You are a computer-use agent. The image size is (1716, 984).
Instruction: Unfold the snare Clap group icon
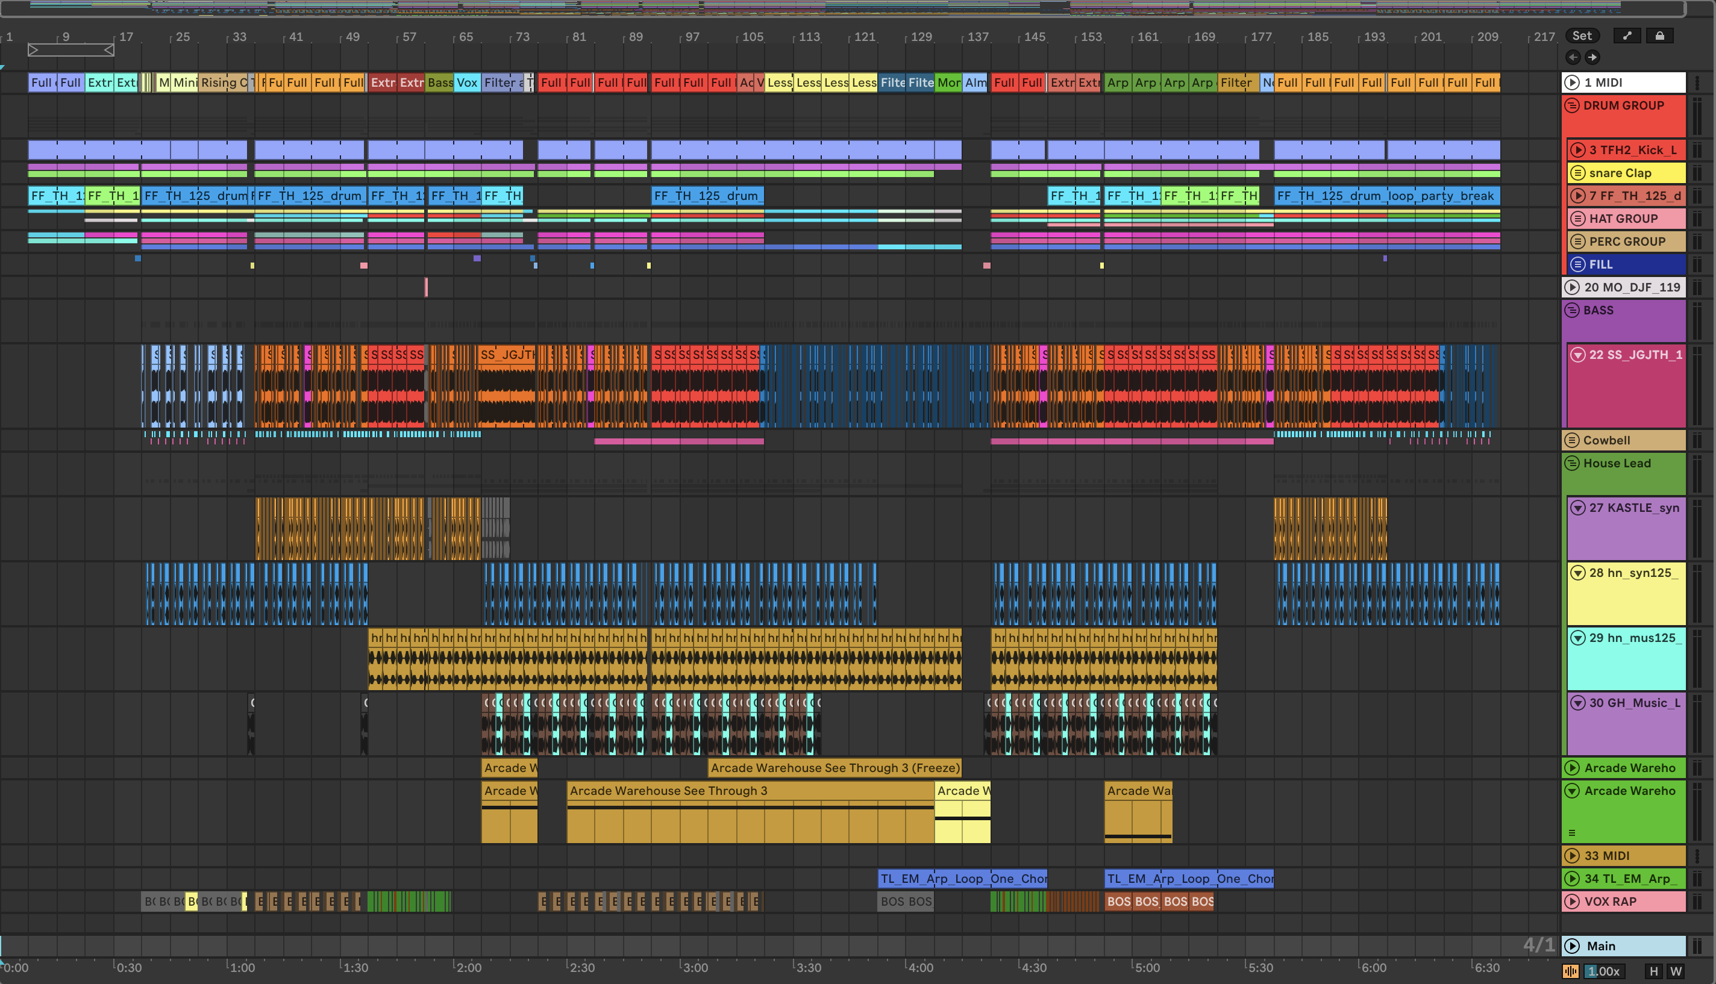click(1577, 173)
